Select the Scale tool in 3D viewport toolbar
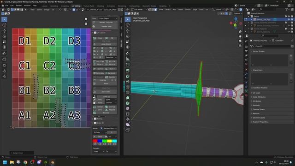 coord(128,41)
